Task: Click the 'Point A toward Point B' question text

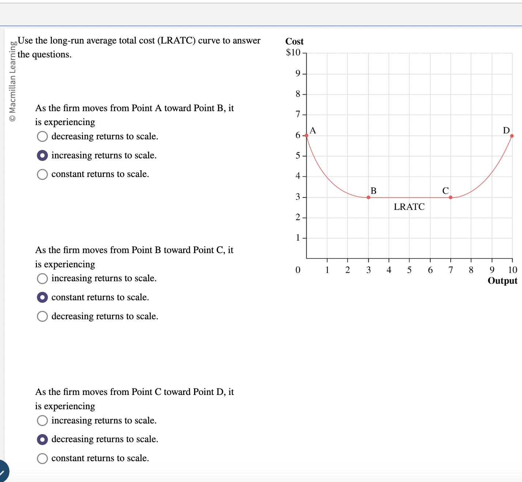Action: point(135,115)
